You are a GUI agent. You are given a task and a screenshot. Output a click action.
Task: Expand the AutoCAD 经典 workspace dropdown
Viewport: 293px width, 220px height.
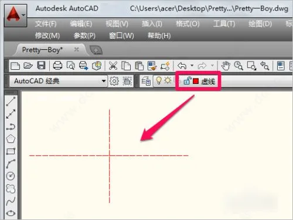(x=104, y=81)
